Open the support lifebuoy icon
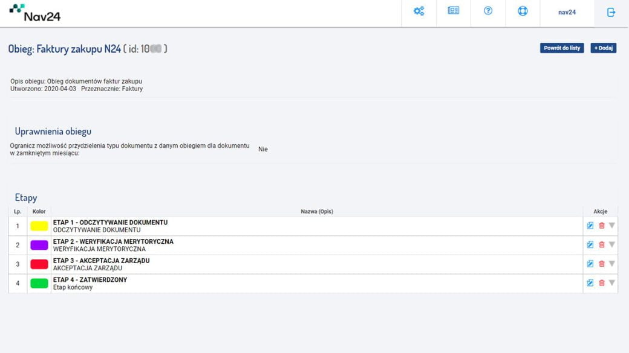 [523, 11]
